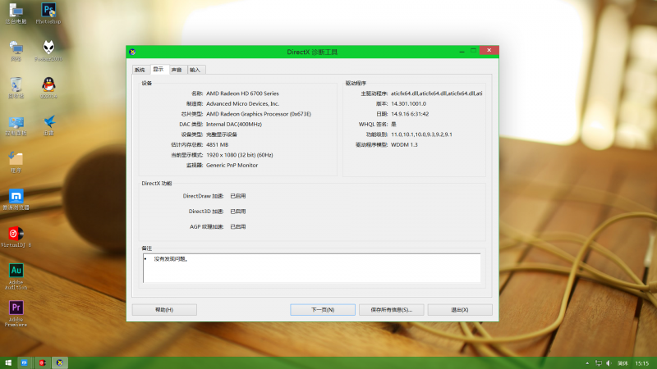Switch to the 系统 tab
Image resolution: width=657 pixels, height=369 pixels.
click(x=140, y=70)
